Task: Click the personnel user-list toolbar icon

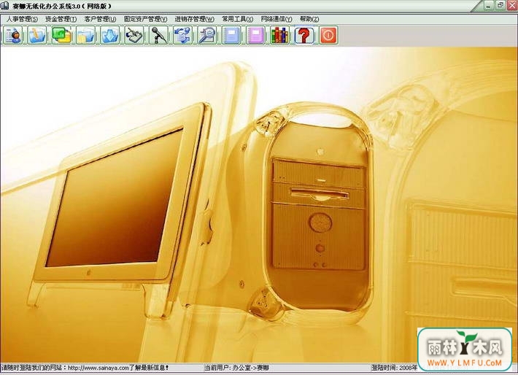Action: 13,35
